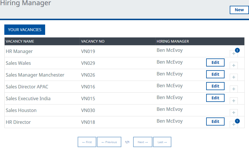The height and width of the screenshot is (150, 249).
Task: Expand the plus icon for Sales Wales row
Action: 233,65
